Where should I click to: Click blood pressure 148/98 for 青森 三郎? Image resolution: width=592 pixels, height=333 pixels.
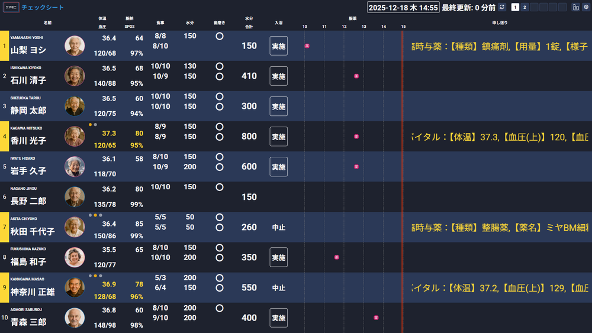tap(105, 325)
